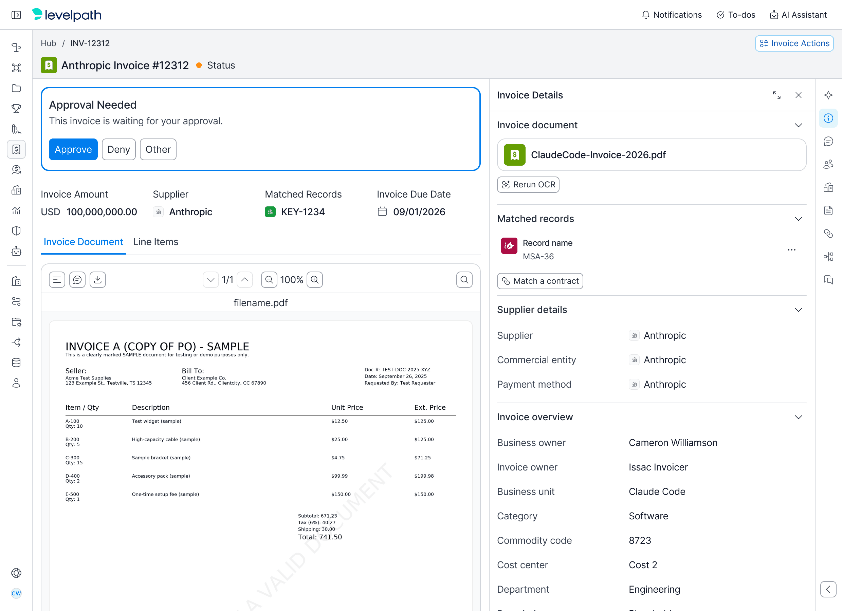Image resolution: width=842 pixels, height=611 pixels.
Task: Collapse the Matched records section
Action: [x=798, y=219]
